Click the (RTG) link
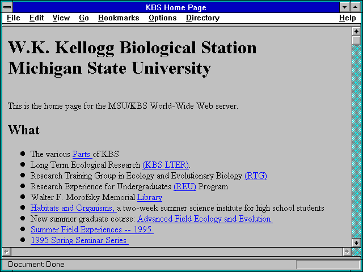The height and width of the screenshot is (272, 363). [x=256, y=176]
